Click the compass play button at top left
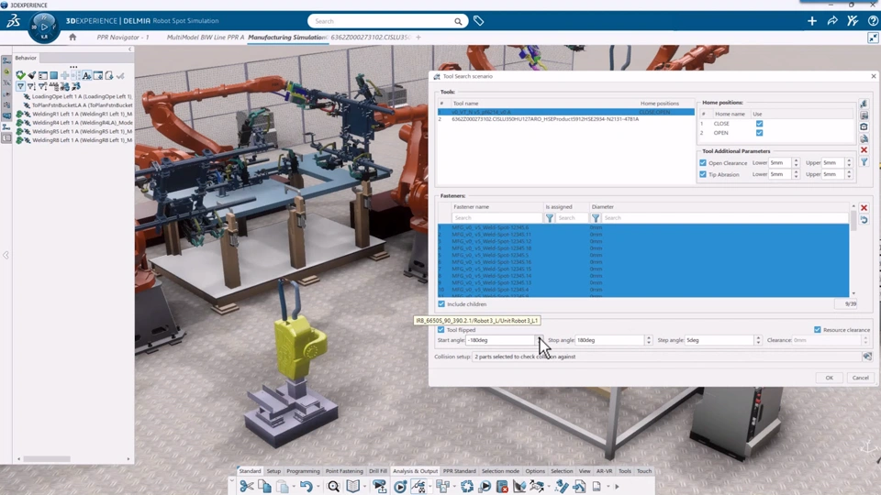 pyautogui.click(x=44, y=27)
